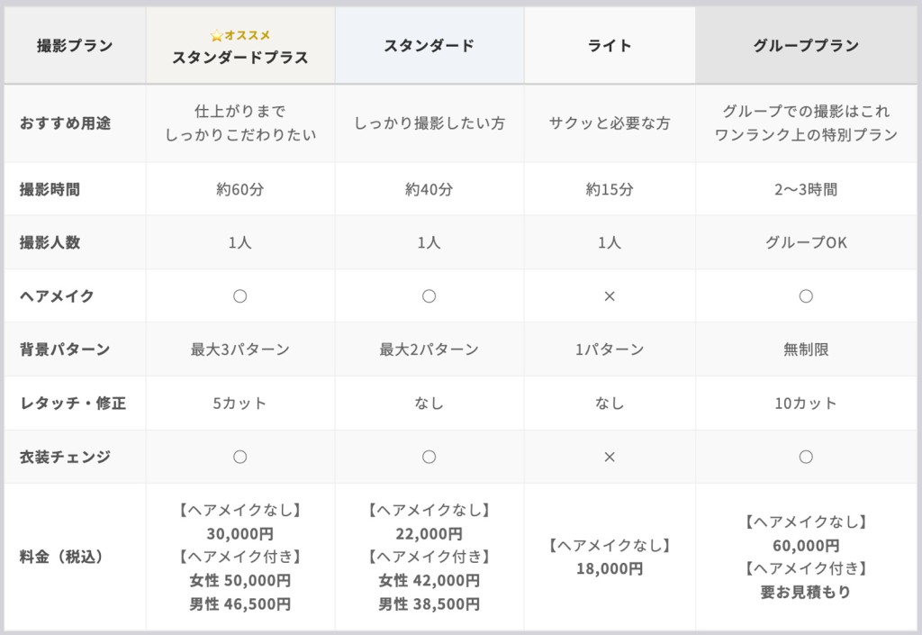Click the 衣装チェンジ circle mark under グループプラン
Image resolution: width=922 pixels, height=635 pixels.
[806, 457]
